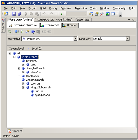Click the Save All toolbar icon
The image size is (138, 140).
pyautogui.click(x=19, y=14)
